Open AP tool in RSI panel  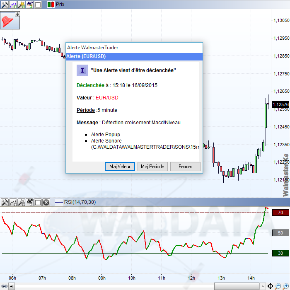click(30, 202)
